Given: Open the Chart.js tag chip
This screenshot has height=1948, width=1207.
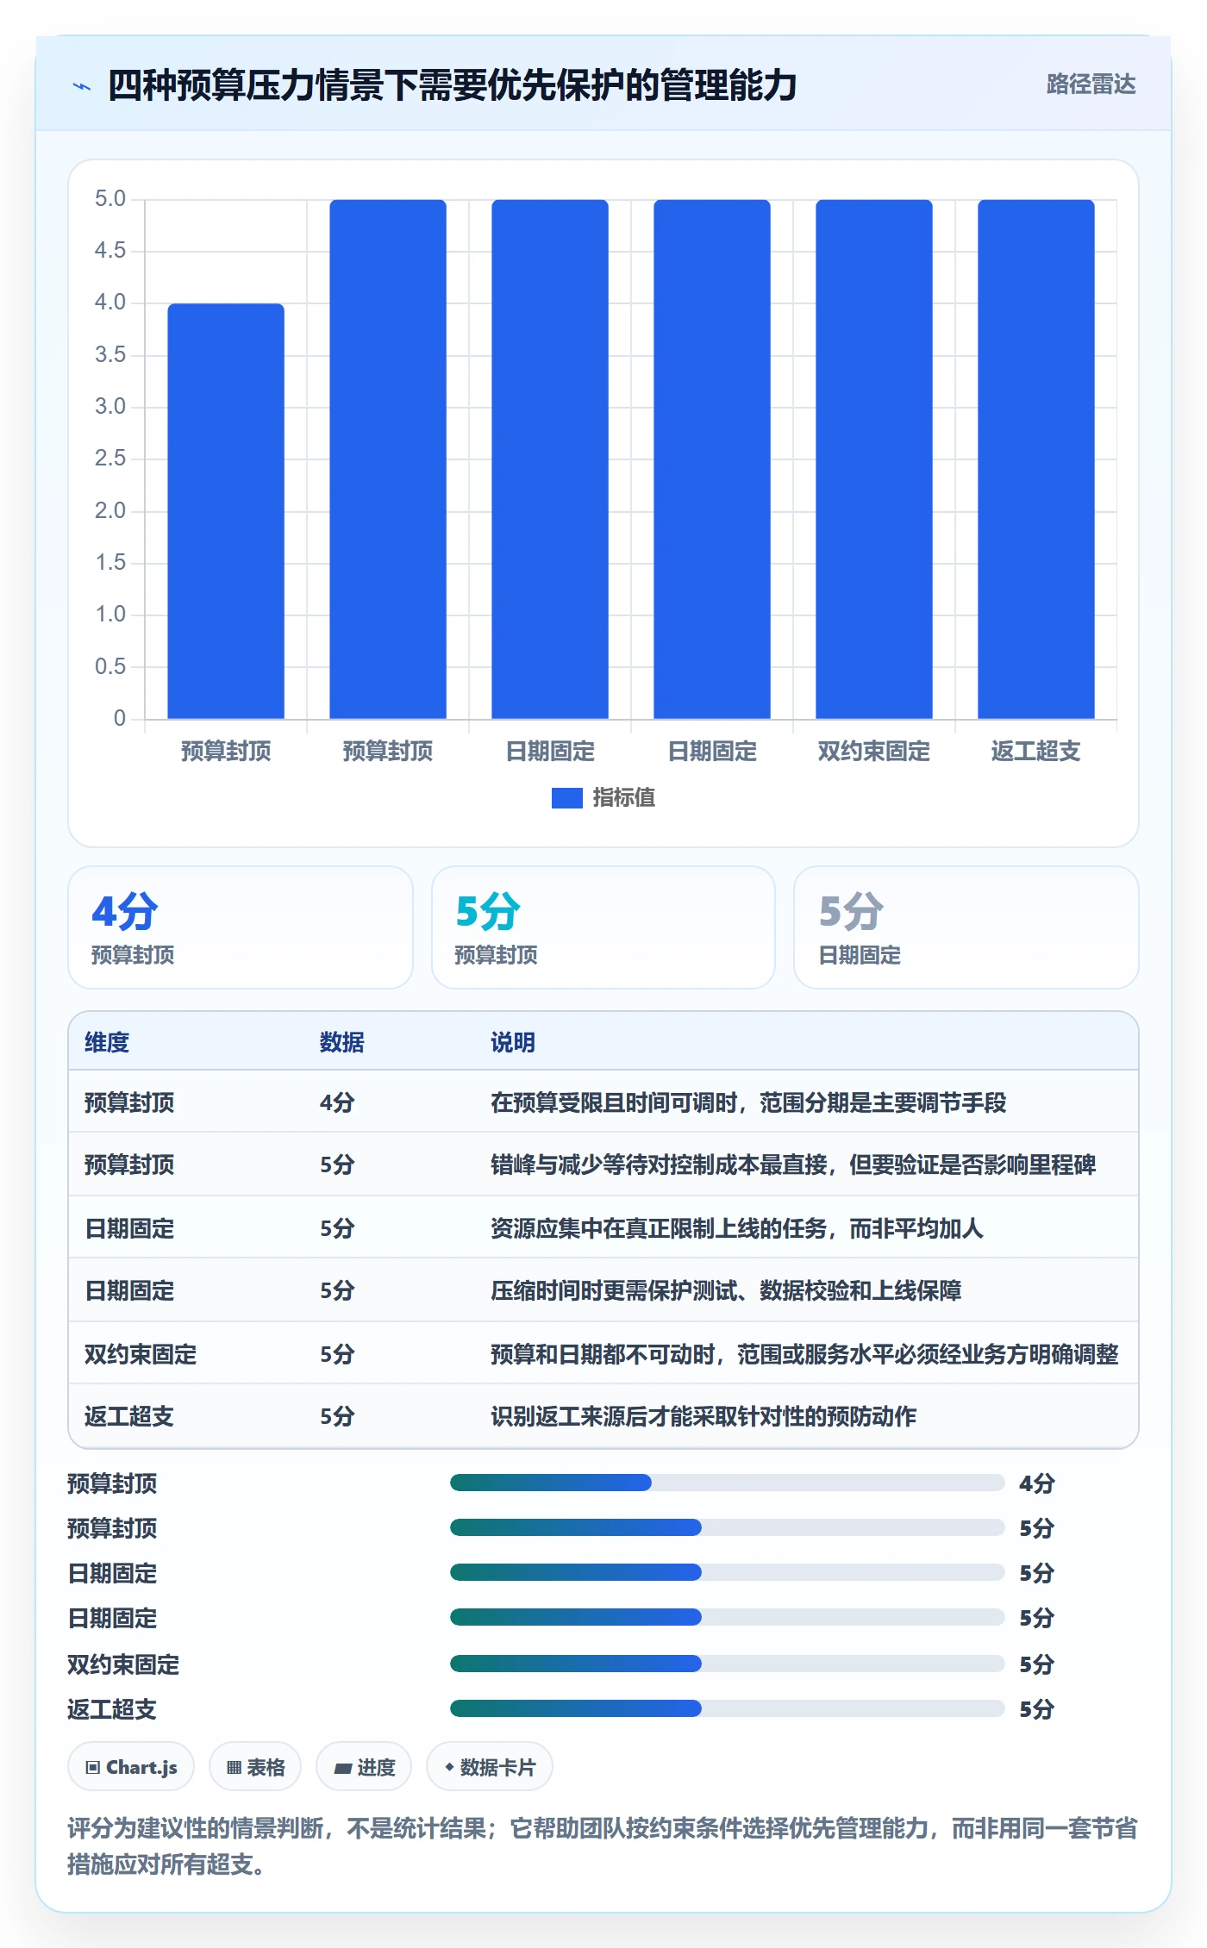Looking at the screenshot, I should click(x=131, y=1767).
